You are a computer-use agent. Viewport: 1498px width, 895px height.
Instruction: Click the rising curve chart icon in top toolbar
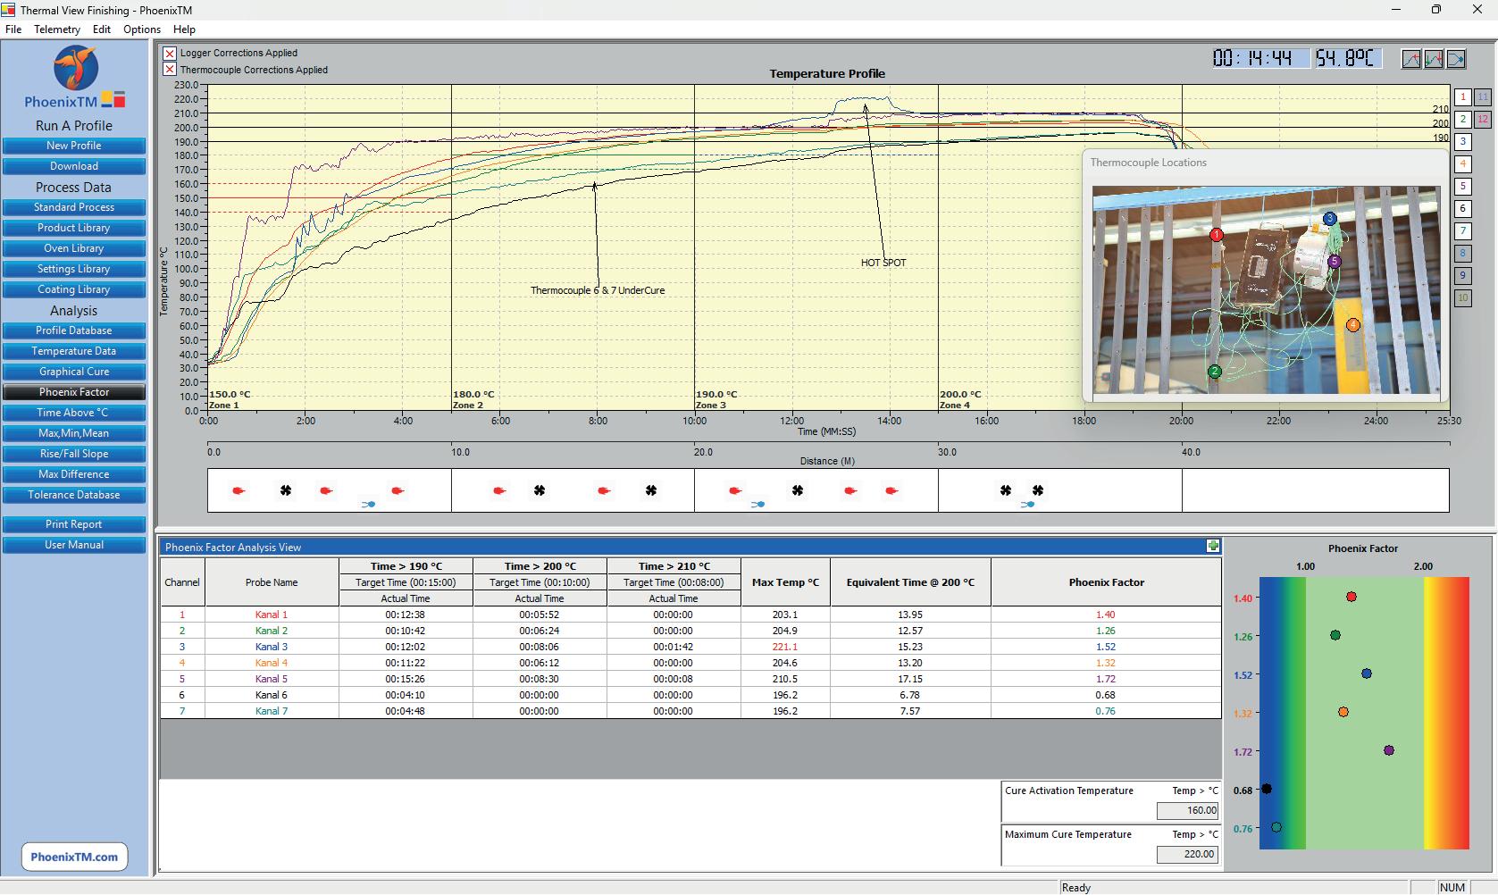[x=1411, y=59]
